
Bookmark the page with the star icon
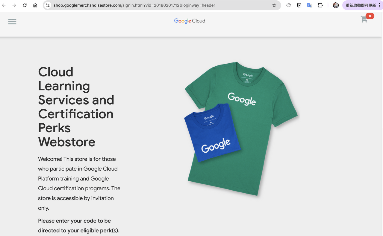pyautogui.click(x=274, y=5)
